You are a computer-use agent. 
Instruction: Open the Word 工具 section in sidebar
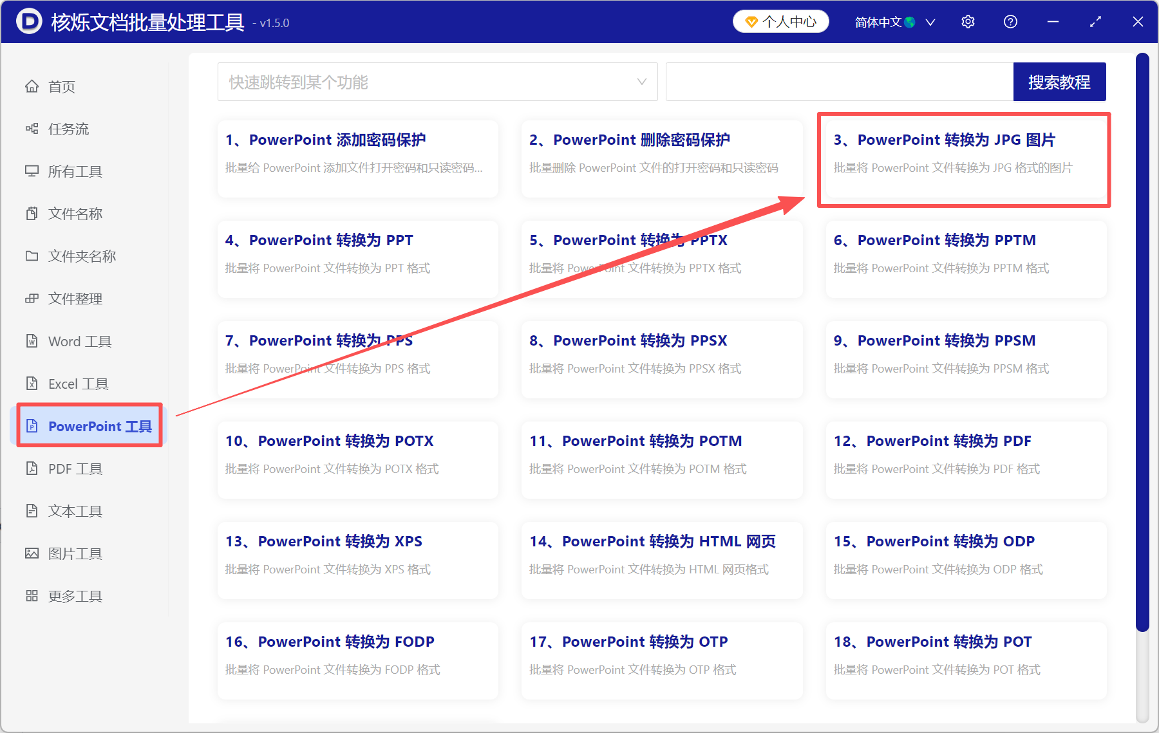point(79,341)
